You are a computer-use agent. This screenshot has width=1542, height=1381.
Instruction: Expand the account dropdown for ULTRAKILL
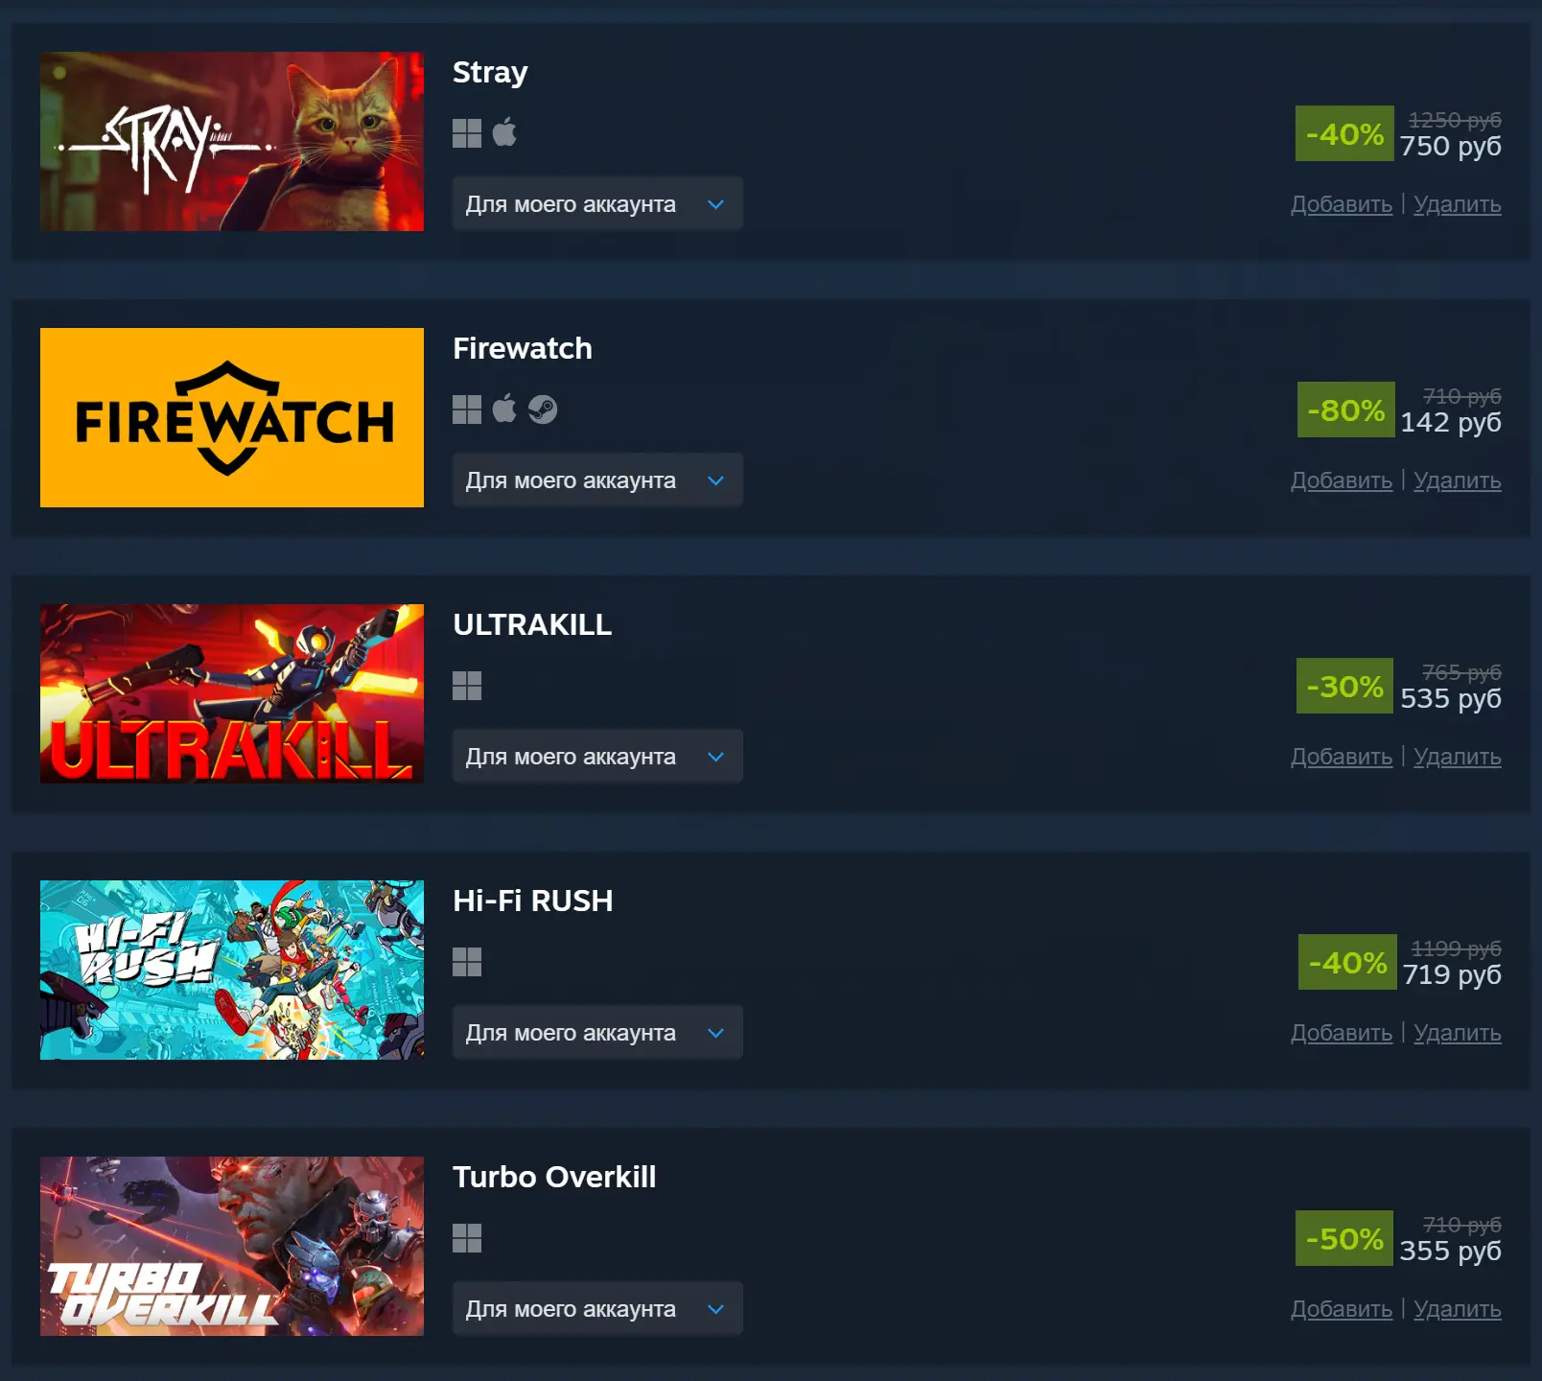click(x=597, y=757)
